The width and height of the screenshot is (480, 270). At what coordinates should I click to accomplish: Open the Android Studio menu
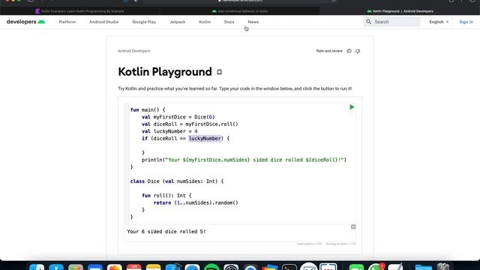[103, 22]
